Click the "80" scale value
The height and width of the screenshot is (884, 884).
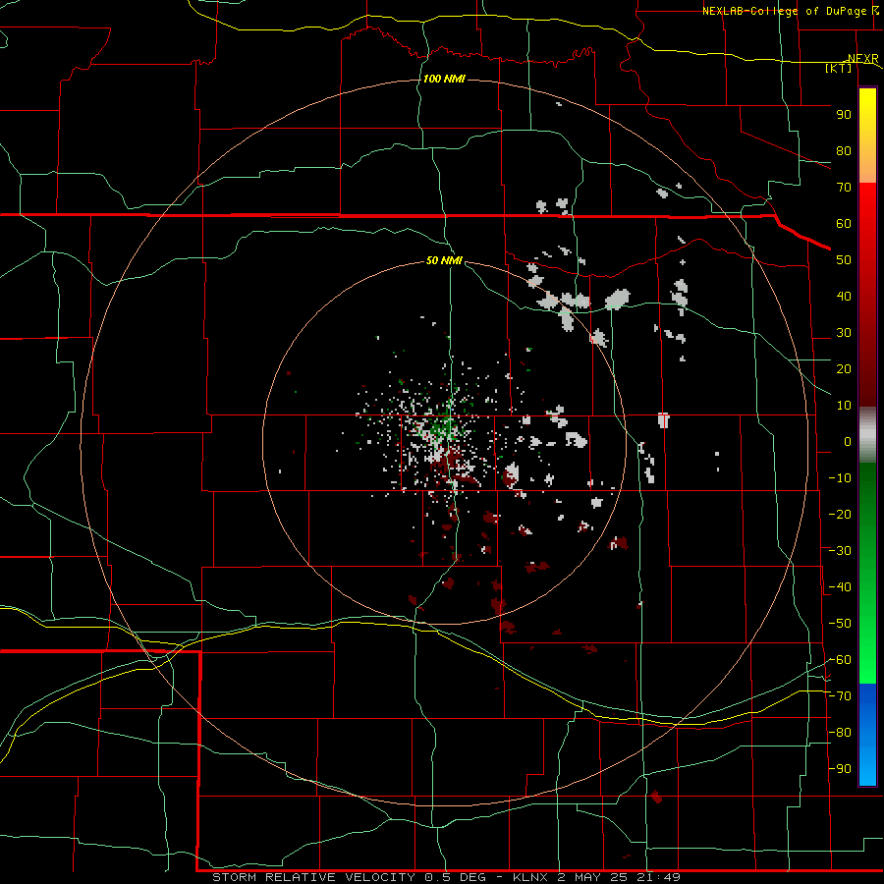(844, 150)
